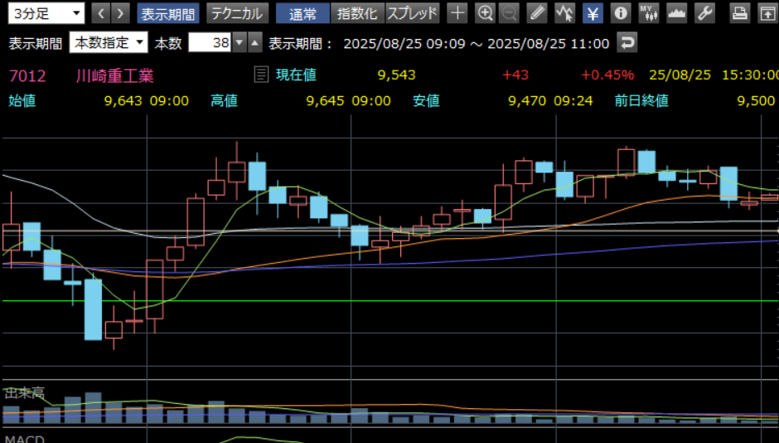Image resolution: width=779 pixels, height=443 pixels.
Task: Pop out chart window with upload icon
Action: 767,13
